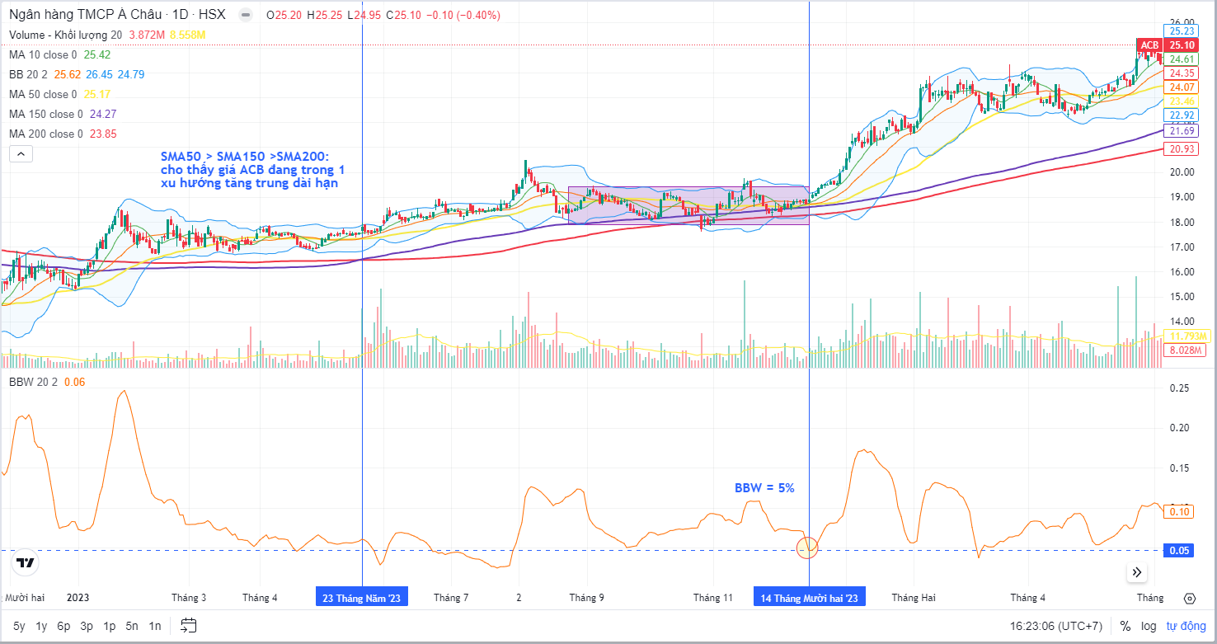The width and height of the screenshot is (1217, 644).
Task: Select the purple consolidation rectangle drawing
Action: (688, 205)
